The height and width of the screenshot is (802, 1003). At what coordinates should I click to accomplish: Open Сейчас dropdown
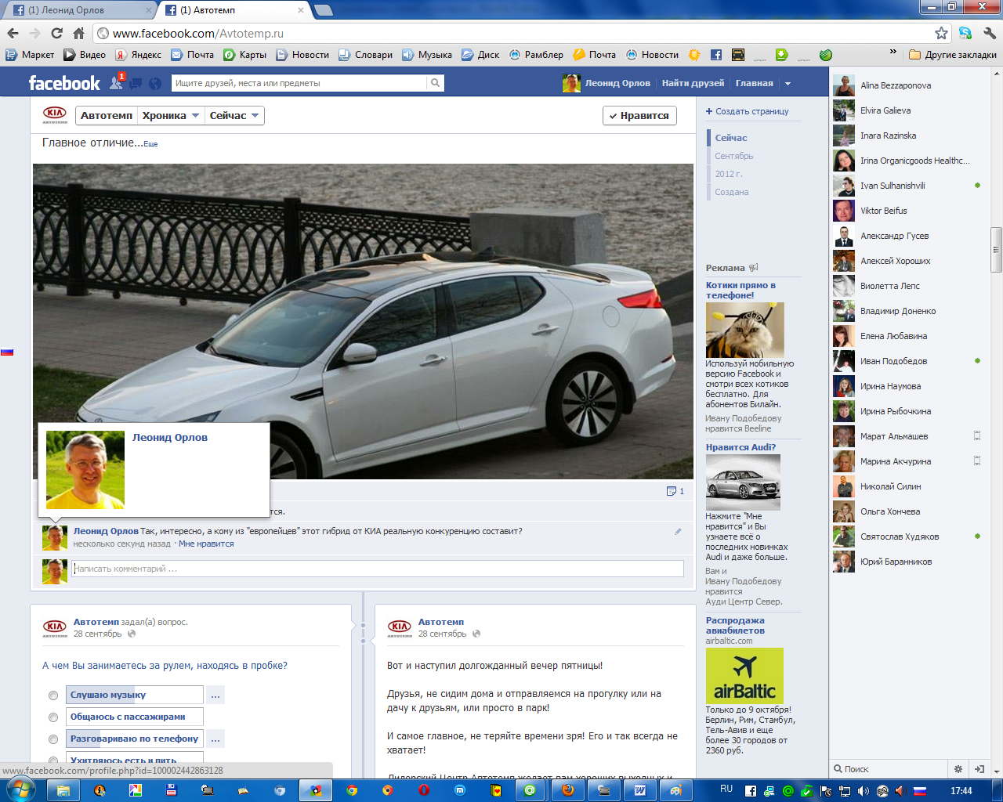pos(234,116)
